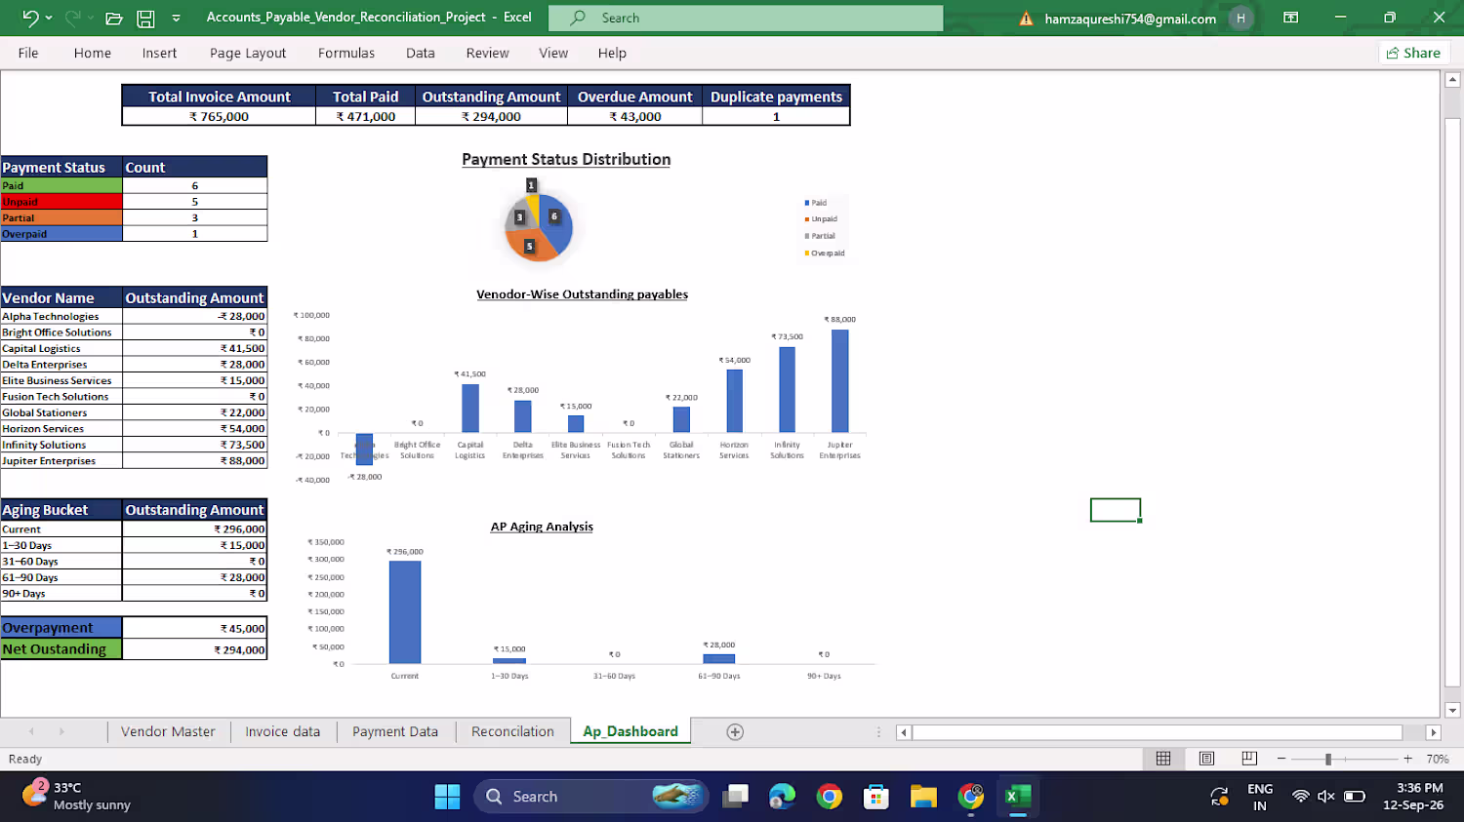This screenshot has width=1464, height=822.
Task: Click the Save icon in quick access toolbar
Action: 145,18
